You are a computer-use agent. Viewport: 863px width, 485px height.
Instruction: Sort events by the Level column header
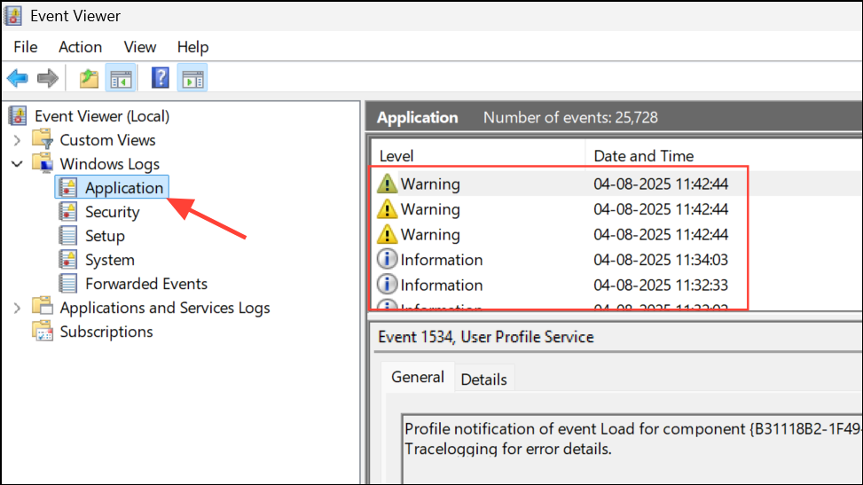click(396, 156)
